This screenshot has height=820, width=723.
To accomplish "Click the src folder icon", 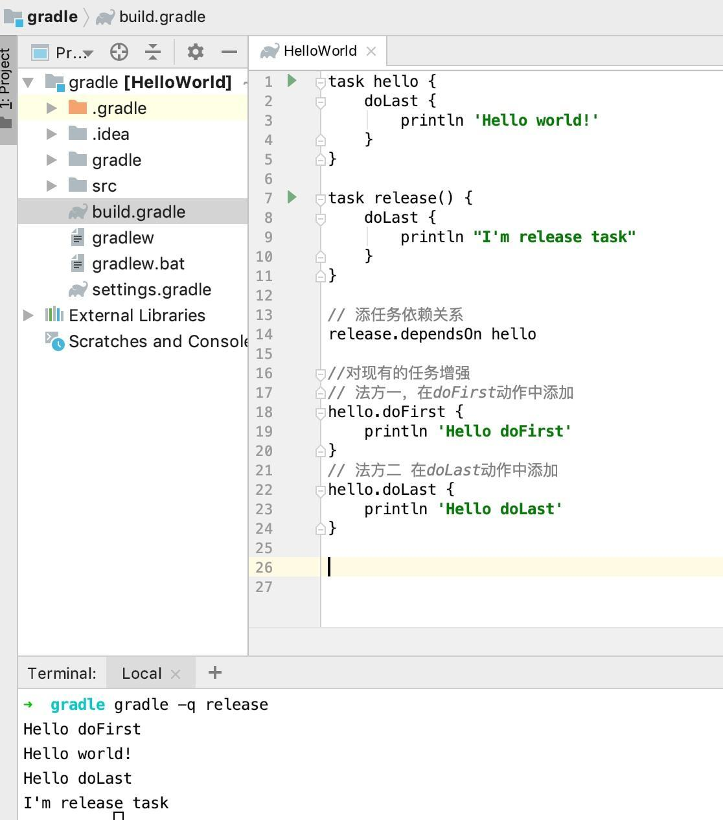I will (x=78, y=185).
